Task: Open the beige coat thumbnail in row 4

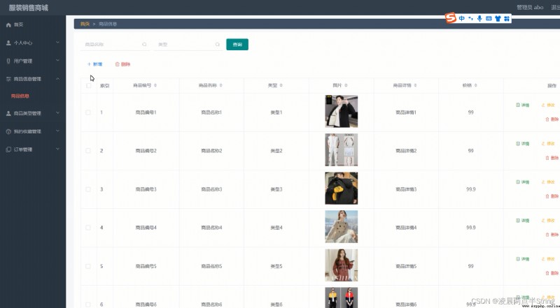Action: coord(341,227)
